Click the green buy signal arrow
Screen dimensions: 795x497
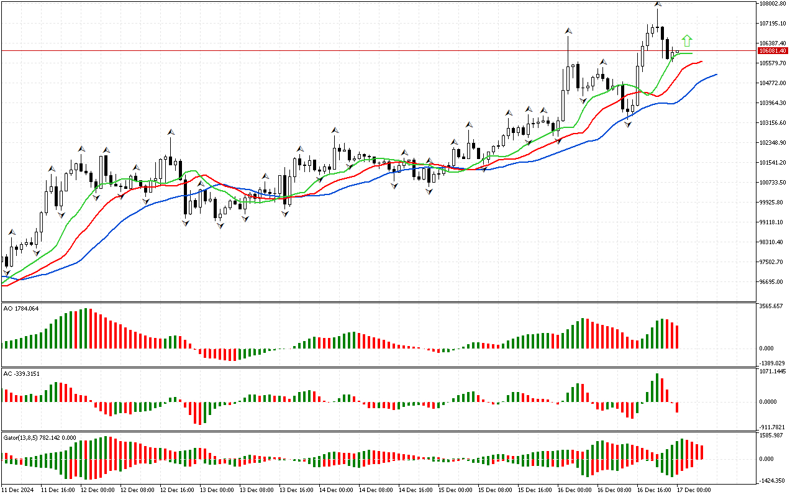coord(686,41)
